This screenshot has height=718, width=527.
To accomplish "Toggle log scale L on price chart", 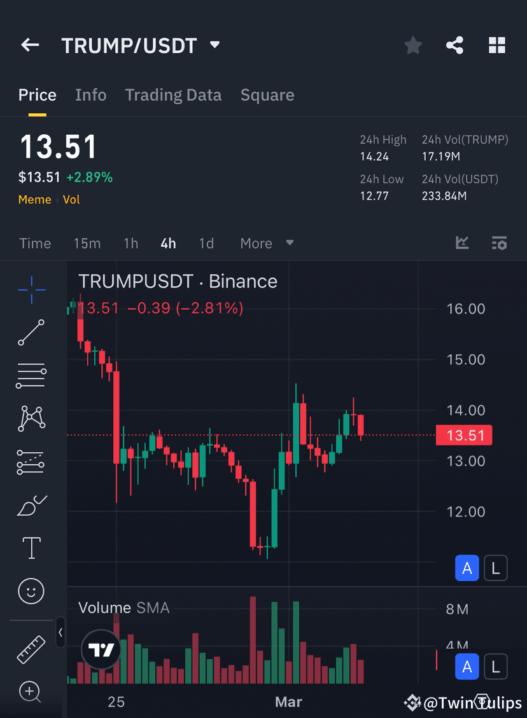I will coord(495,568).
